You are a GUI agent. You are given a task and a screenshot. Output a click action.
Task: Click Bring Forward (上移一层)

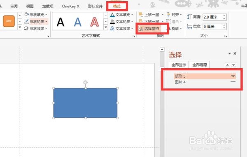point(149,15)
